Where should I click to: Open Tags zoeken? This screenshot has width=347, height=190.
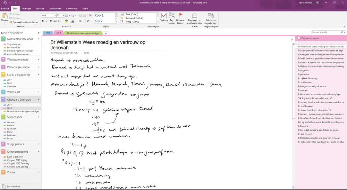point(172,18)
